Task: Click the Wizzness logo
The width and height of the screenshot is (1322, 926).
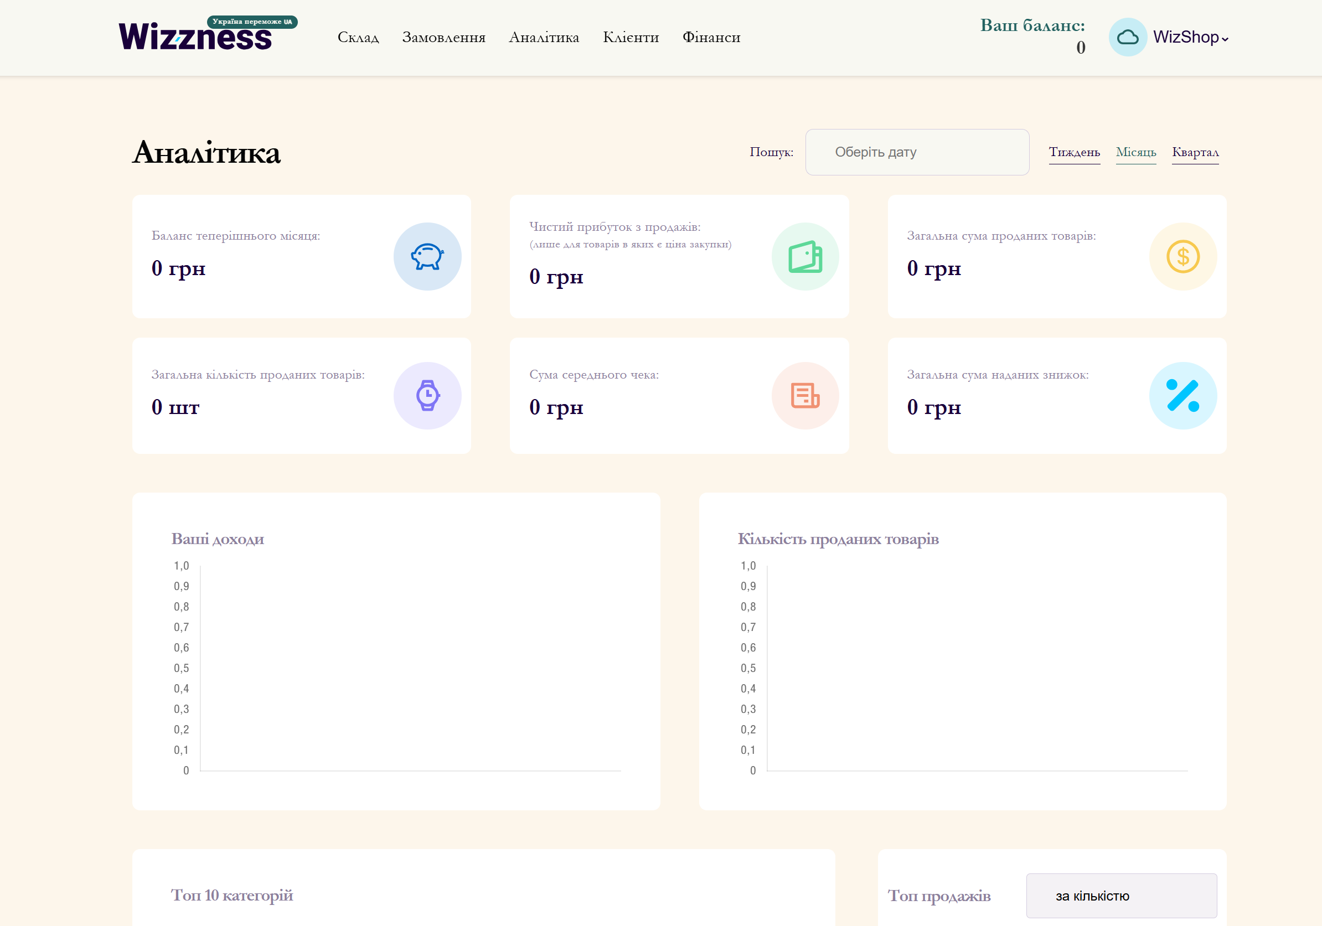Action: point(195,35)
